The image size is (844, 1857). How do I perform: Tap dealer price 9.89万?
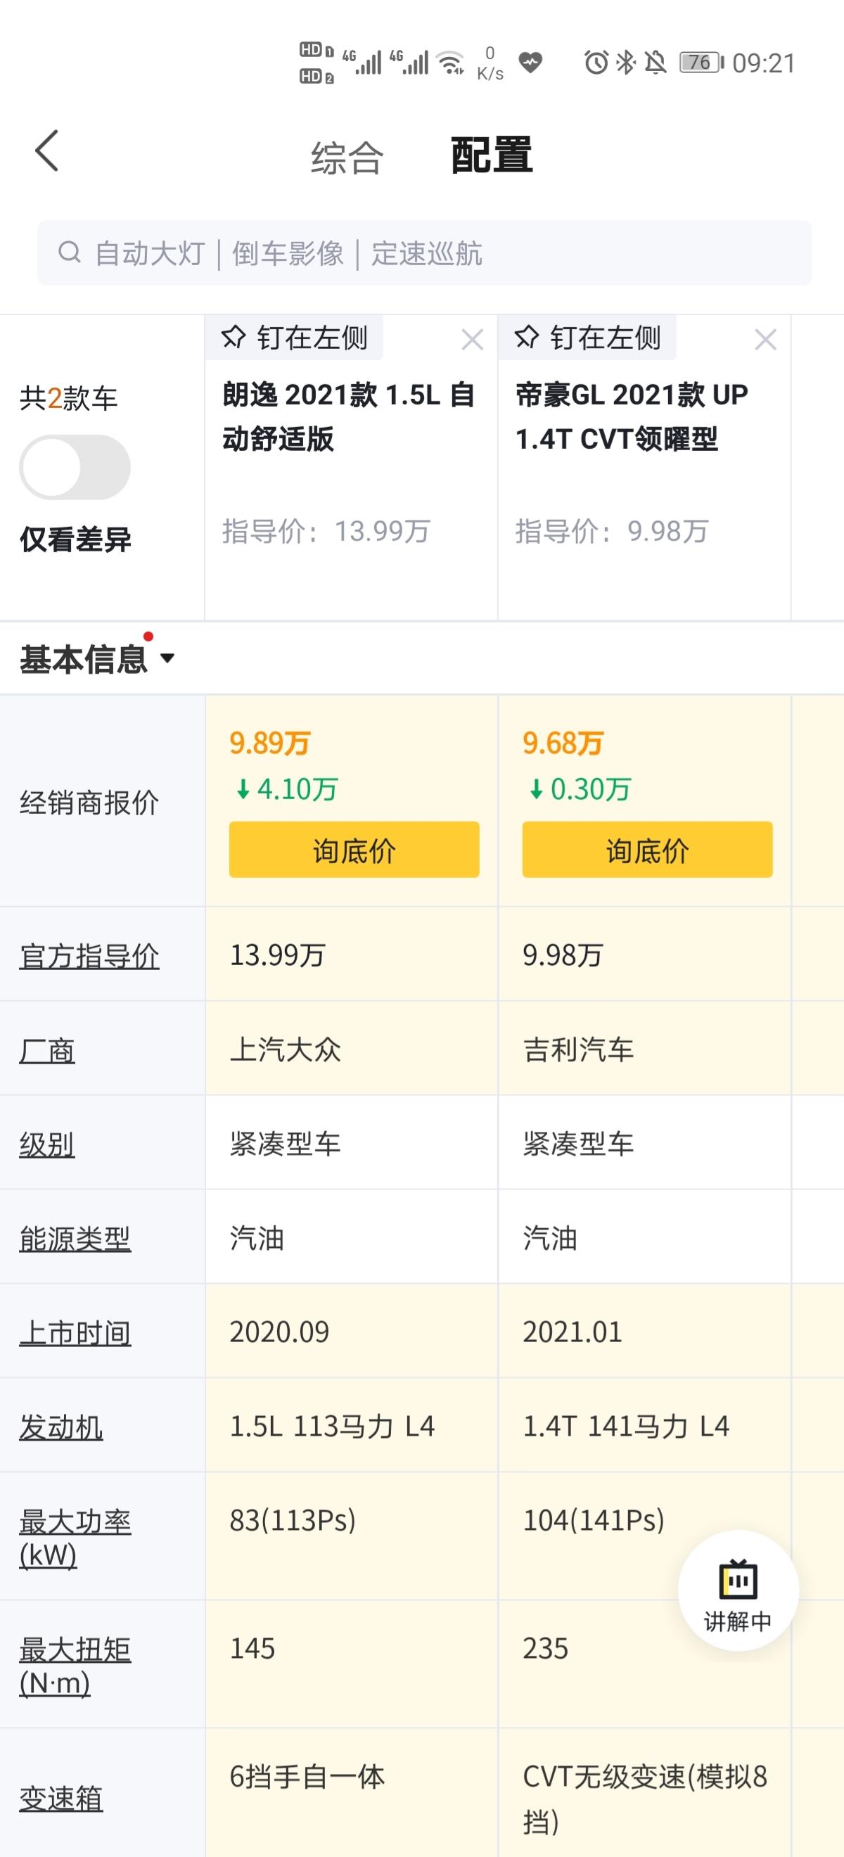pos(269,743)
